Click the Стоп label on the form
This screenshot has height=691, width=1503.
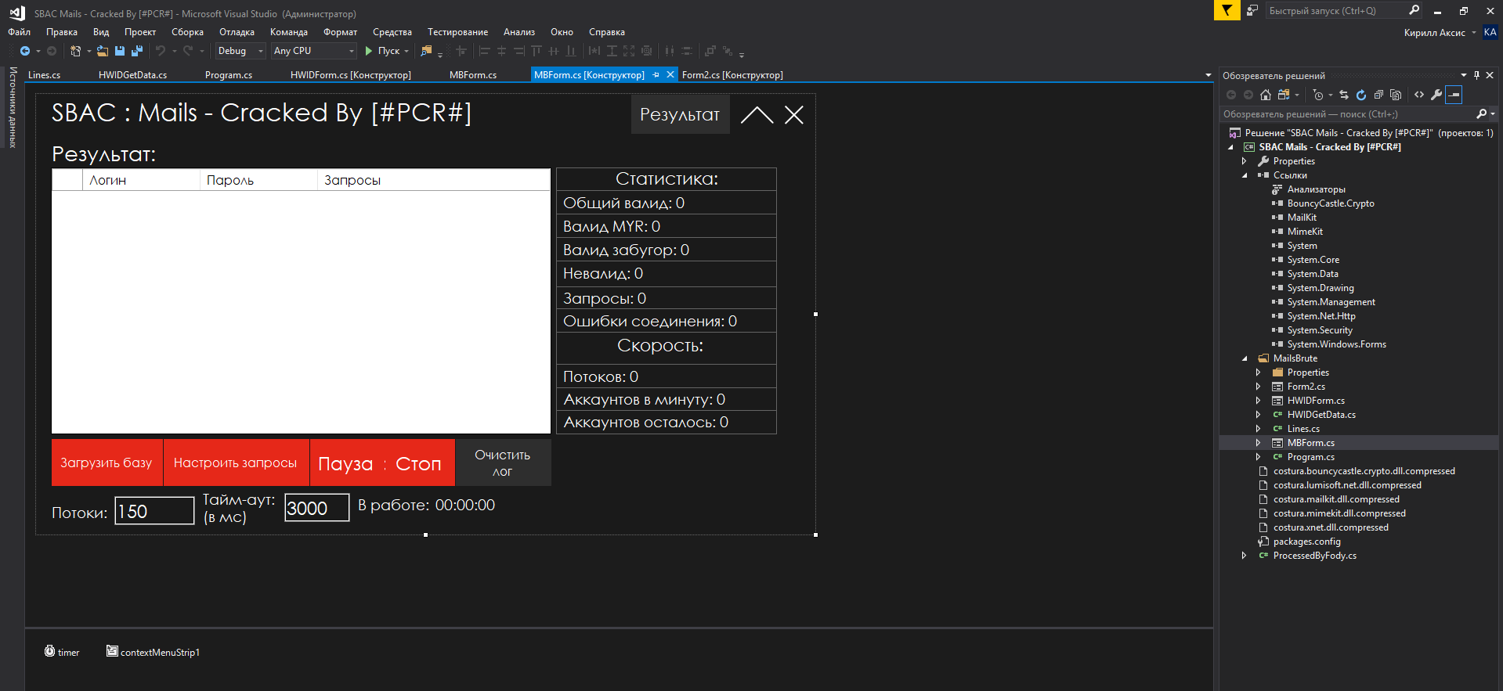pyautogui.click(x=418, y=464)
